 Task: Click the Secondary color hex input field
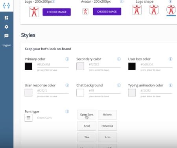pos(105,65)
